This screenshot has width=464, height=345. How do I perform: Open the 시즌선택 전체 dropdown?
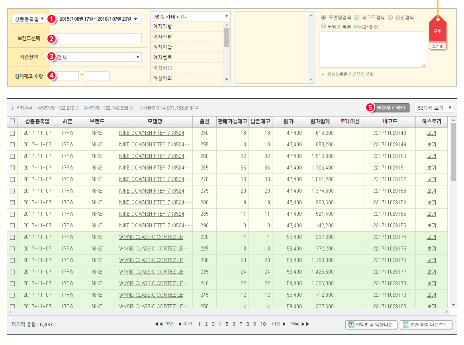pos(98,57)
